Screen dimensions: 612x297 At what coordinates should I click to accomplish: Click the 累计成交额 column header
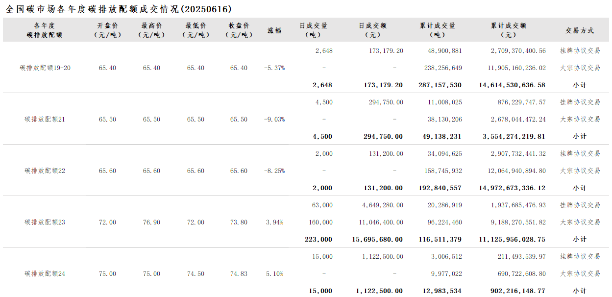[508, 30]
